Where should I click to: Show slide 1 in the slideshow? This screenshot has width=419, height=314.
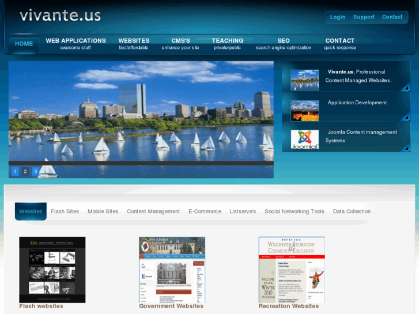tap(15, 171)
